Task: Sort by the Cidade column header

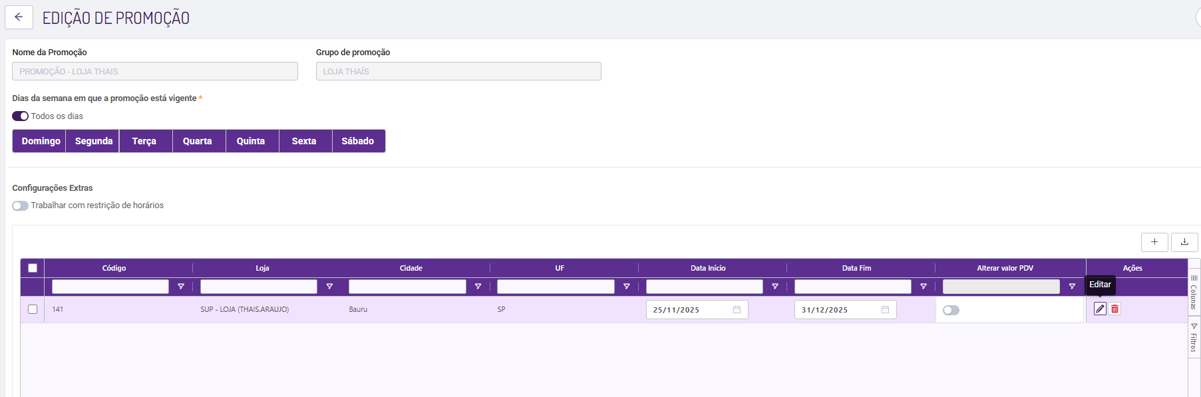Action: coord(411,268)
